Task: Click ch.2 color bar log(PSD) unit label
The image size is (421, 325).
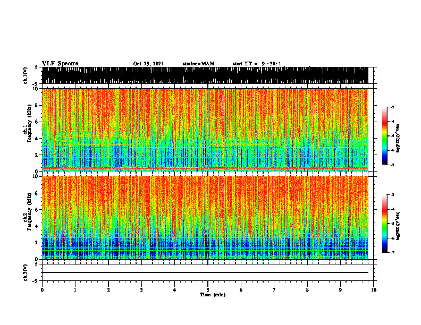Action: click(x=398, y=226)
